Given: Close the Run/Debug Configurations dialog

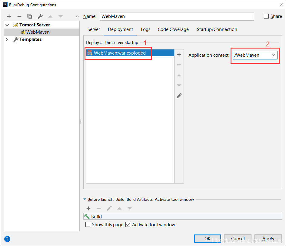Looking at the screenshot, I should (281, 5).
